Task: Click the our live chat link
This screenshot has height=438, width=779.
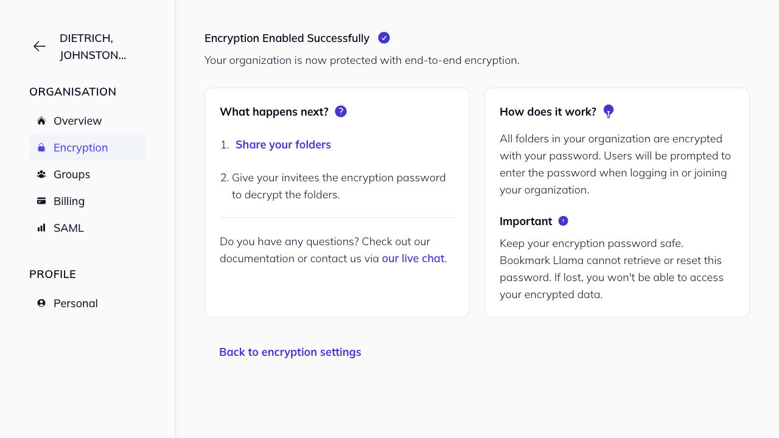Action: tap(413, 259)
